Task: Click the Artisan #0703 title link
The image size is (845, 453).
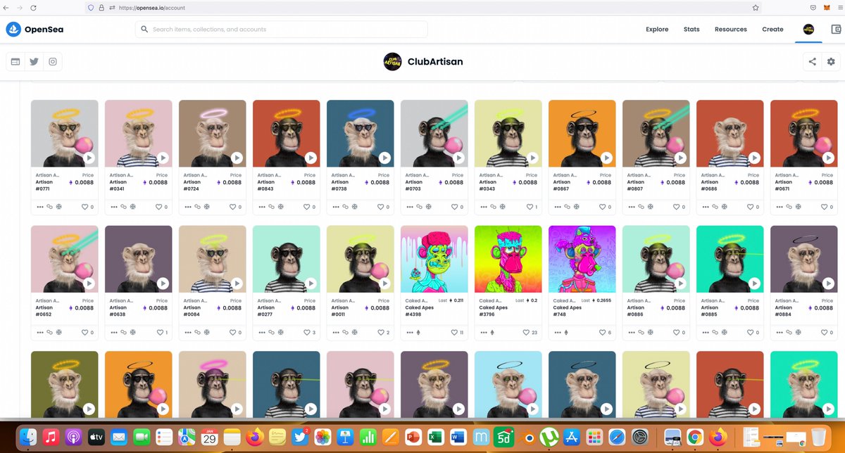Action: (414, 186)
